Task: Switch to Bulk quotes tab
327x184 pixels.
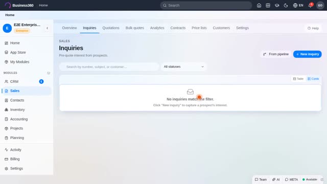Action: [x=135, y=28]
